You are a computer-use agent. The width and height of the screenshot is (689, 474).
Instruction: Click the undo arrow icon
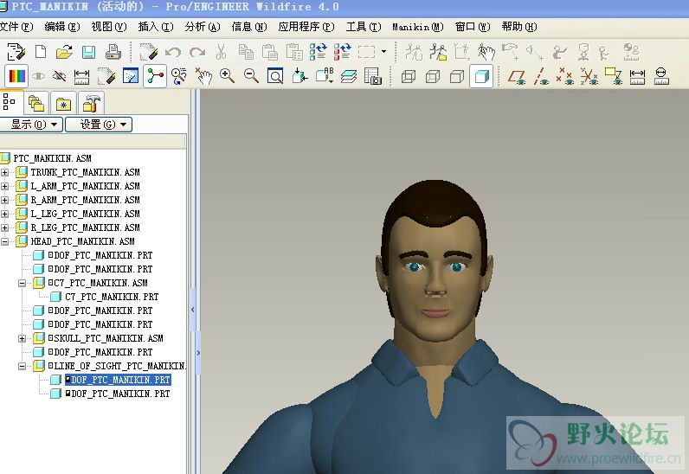point(173,52)
